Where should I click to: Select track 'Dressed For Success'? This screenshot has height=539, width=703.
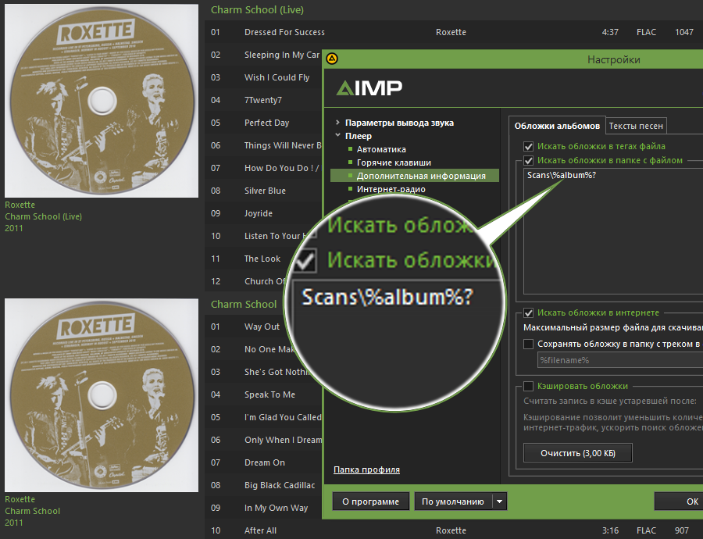(x=284, y=32)
